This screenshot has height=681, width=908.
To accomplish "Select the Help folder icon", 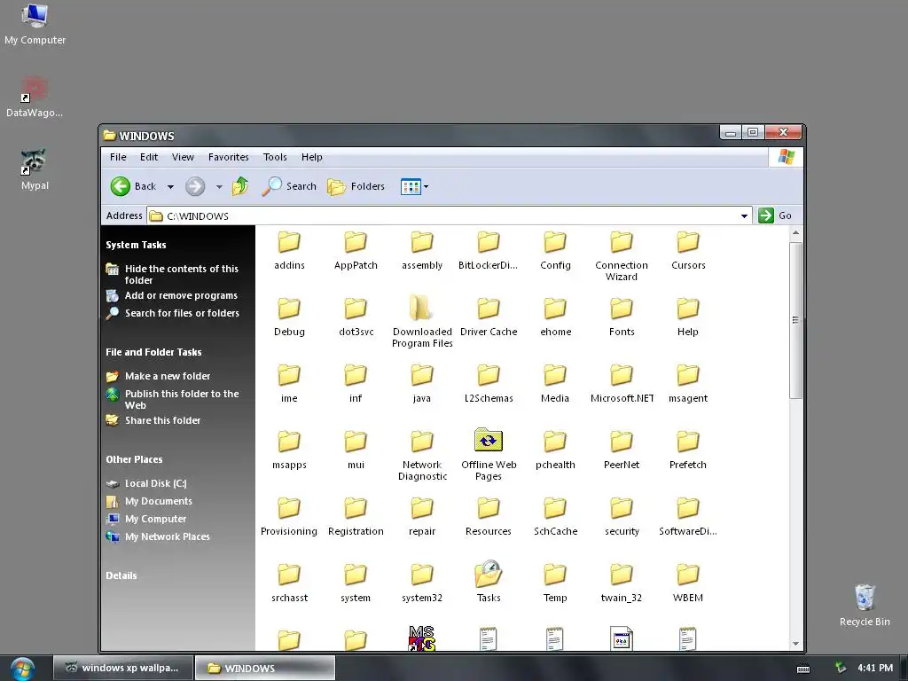I will click(x=688, y=309).
